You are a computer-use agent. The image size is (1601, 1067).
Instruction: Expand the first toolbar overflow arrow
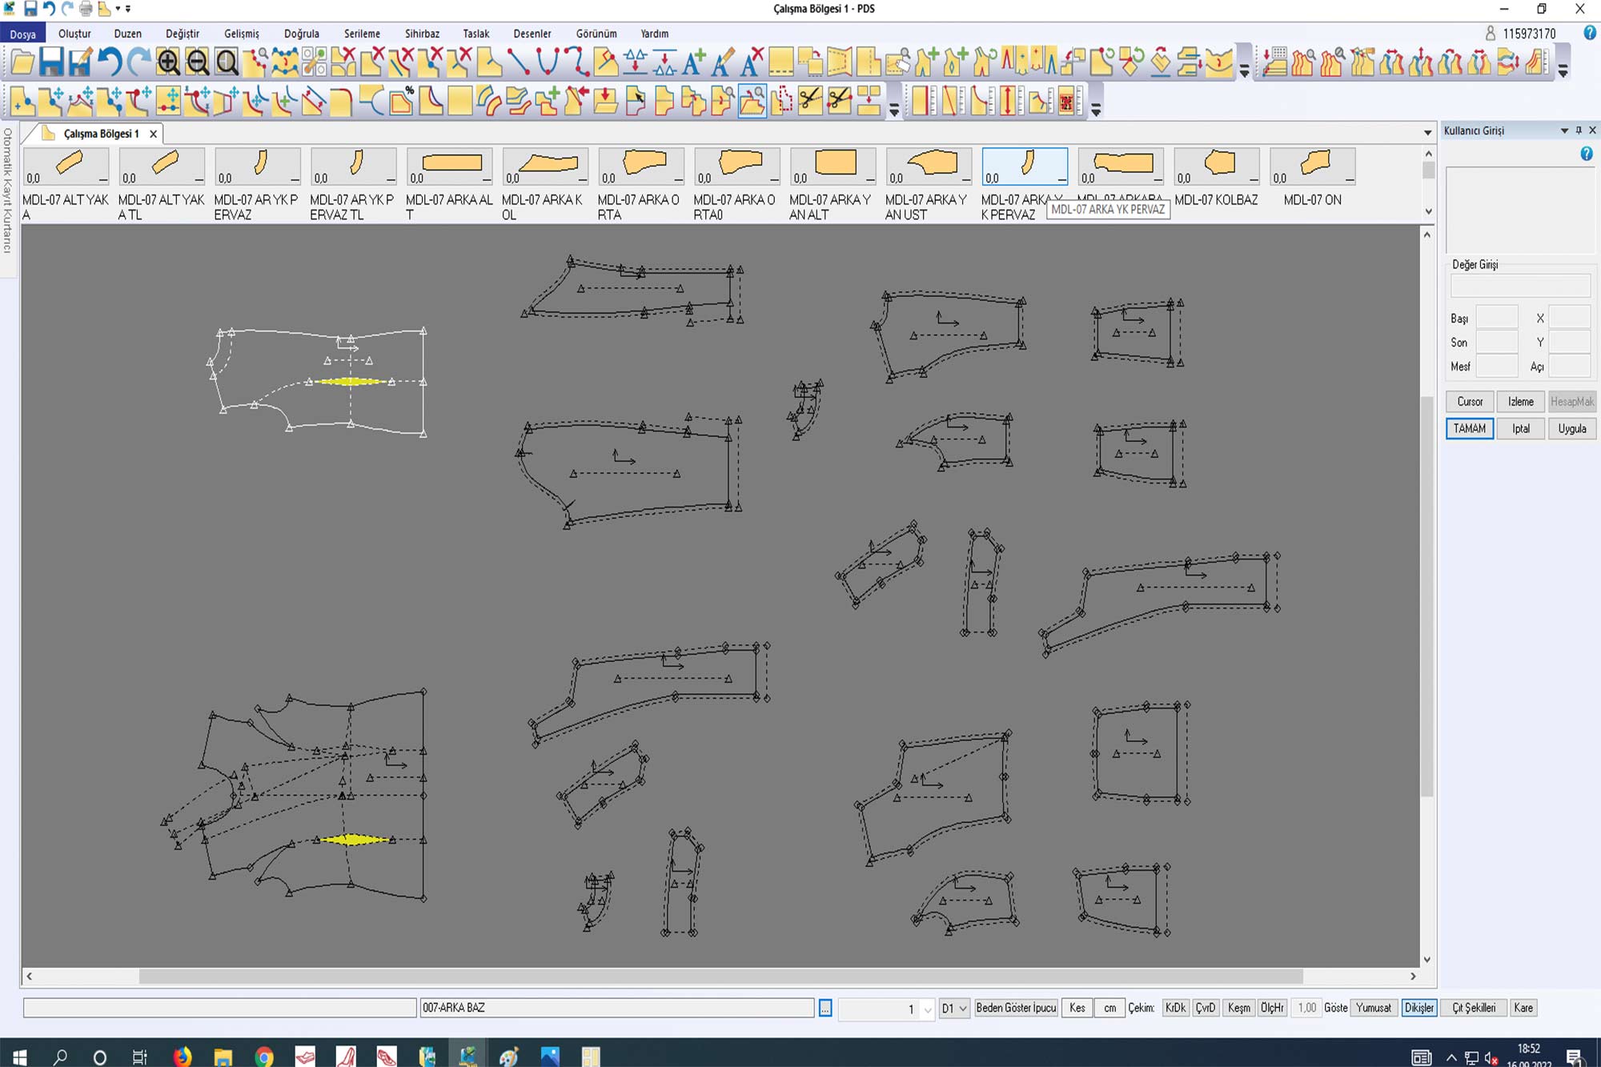click(x=1244, y=71)
